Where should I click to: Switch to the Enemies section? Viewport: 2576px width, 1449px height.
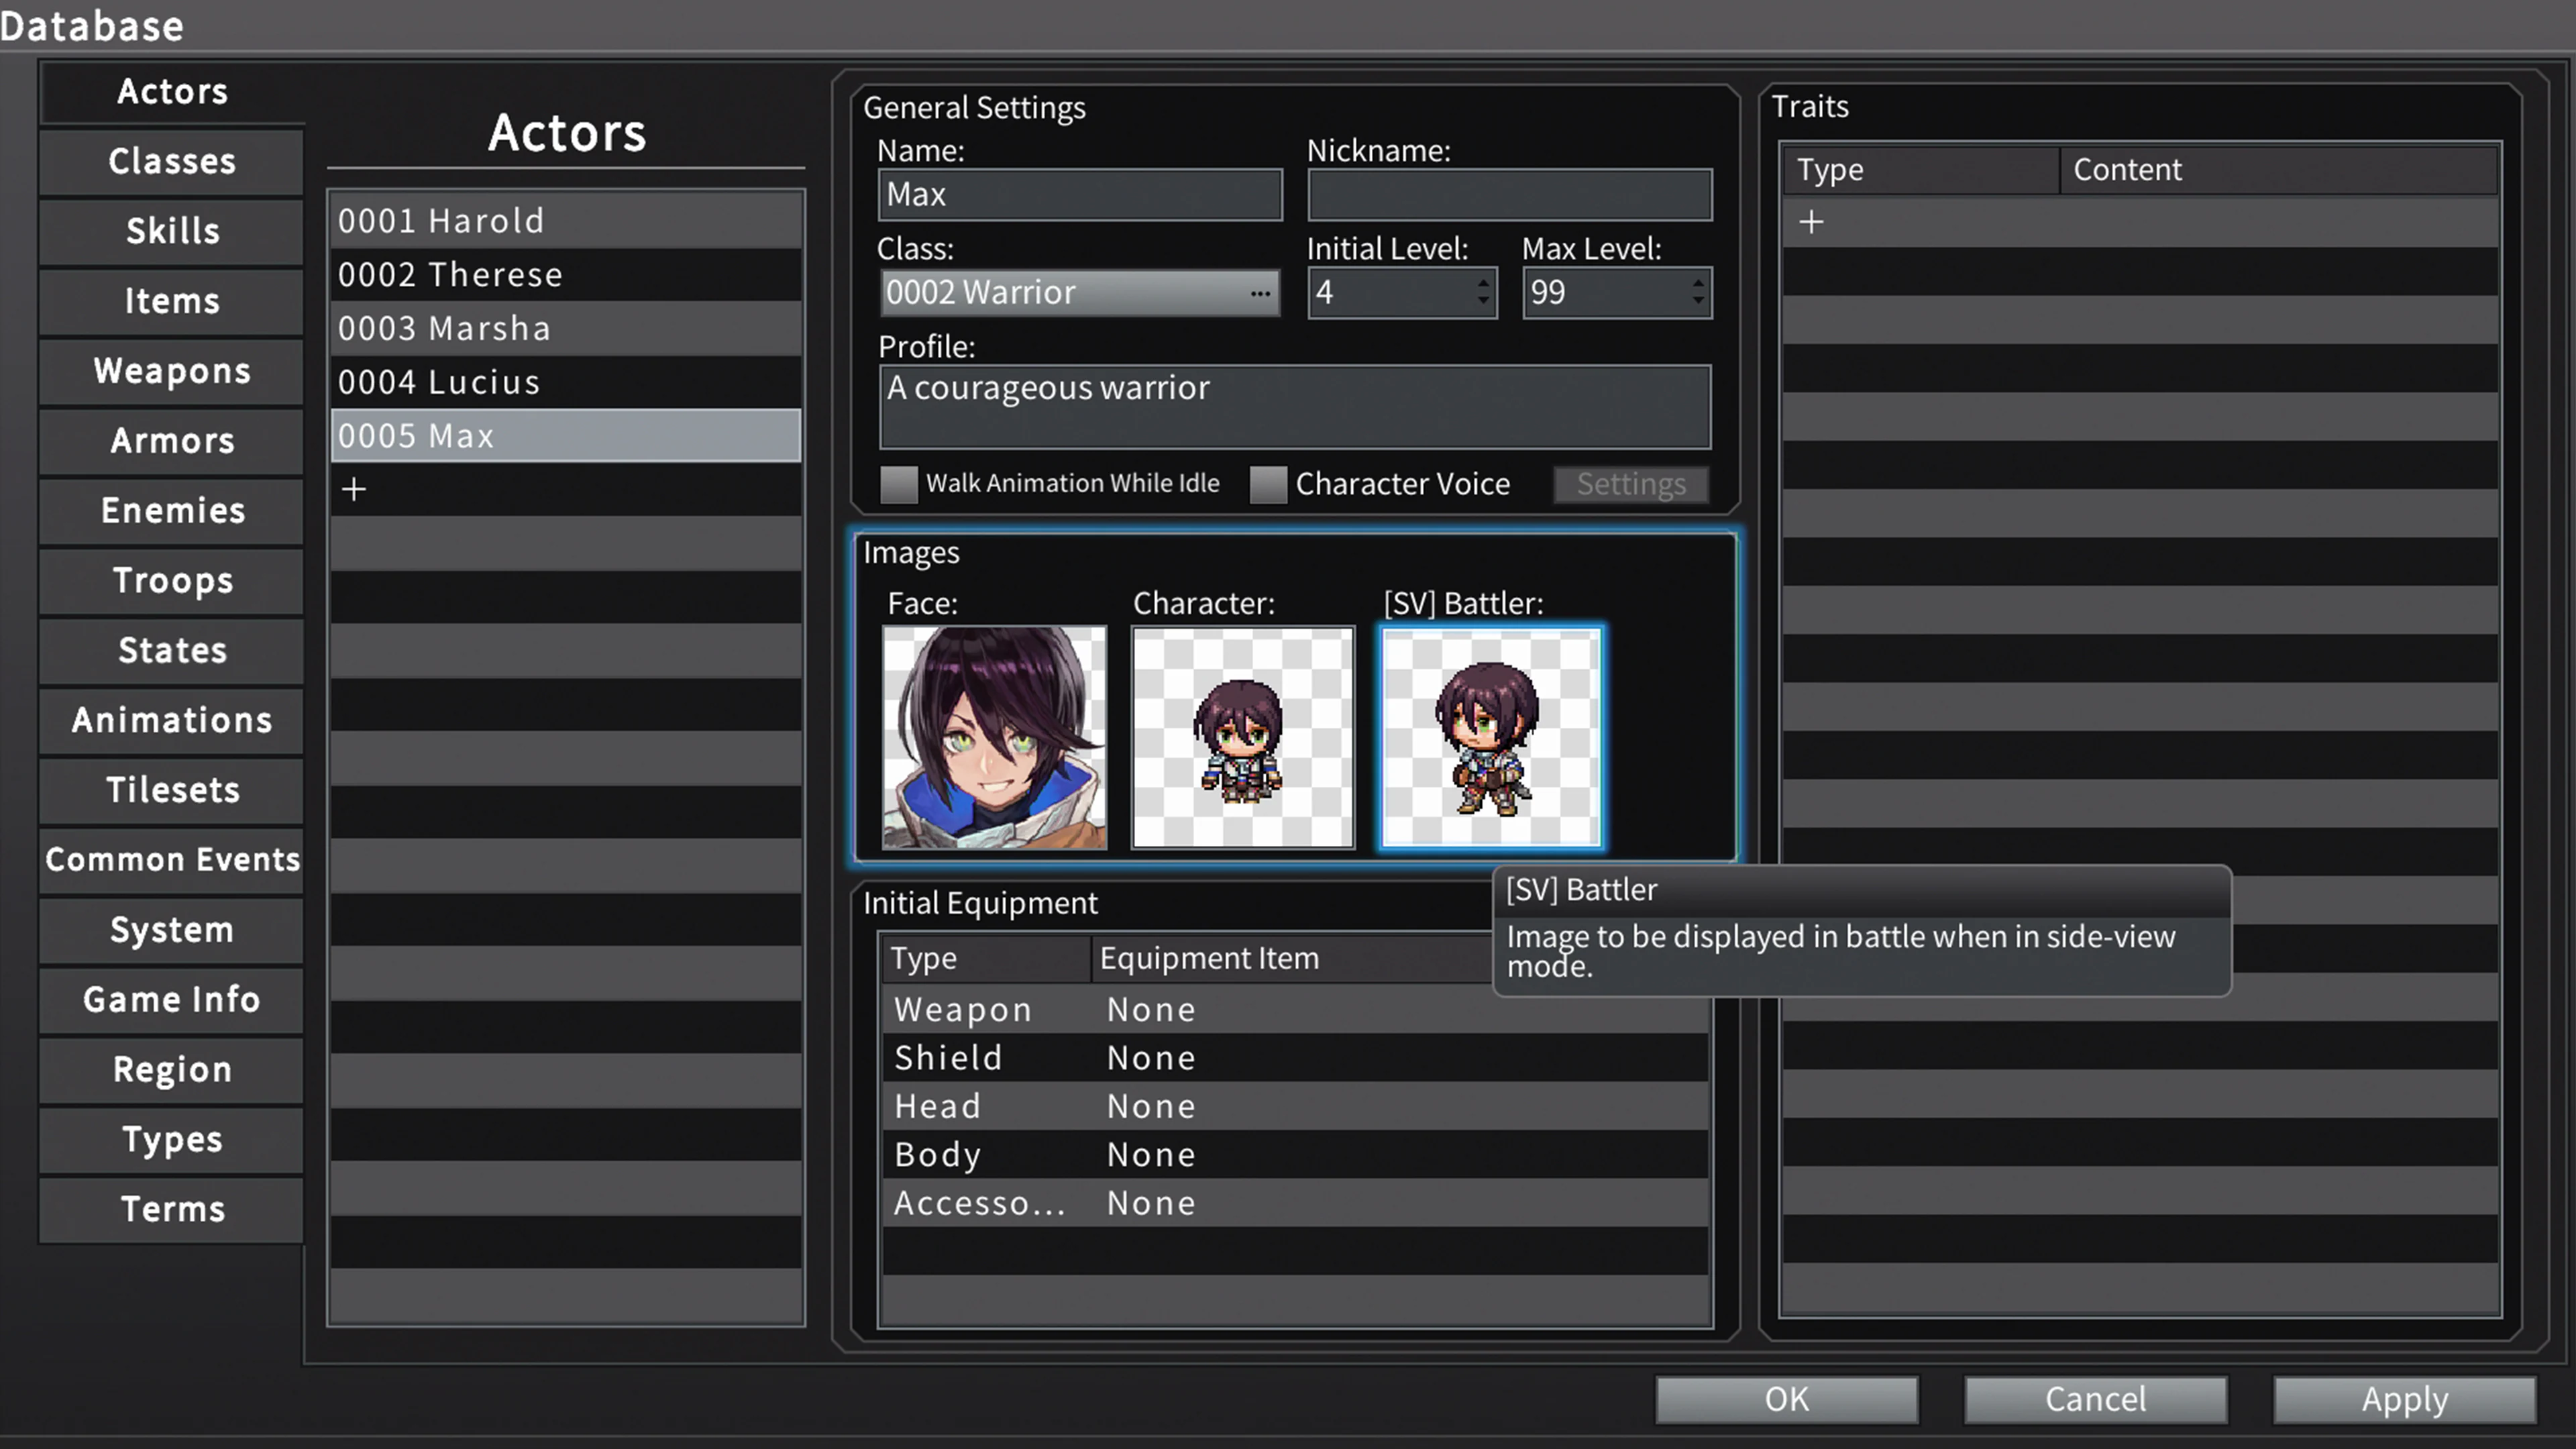pyautogui.click(x=171, y=510)
